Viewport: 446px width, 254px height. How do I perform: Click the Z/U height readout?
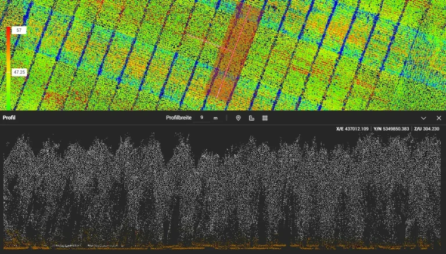point(427,129)
